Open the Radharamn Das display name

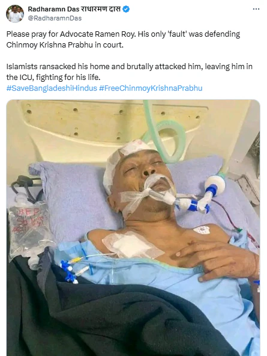(x=75, y=9)
